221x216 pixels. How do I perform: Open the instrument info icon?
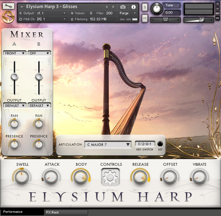click(133, 7)
